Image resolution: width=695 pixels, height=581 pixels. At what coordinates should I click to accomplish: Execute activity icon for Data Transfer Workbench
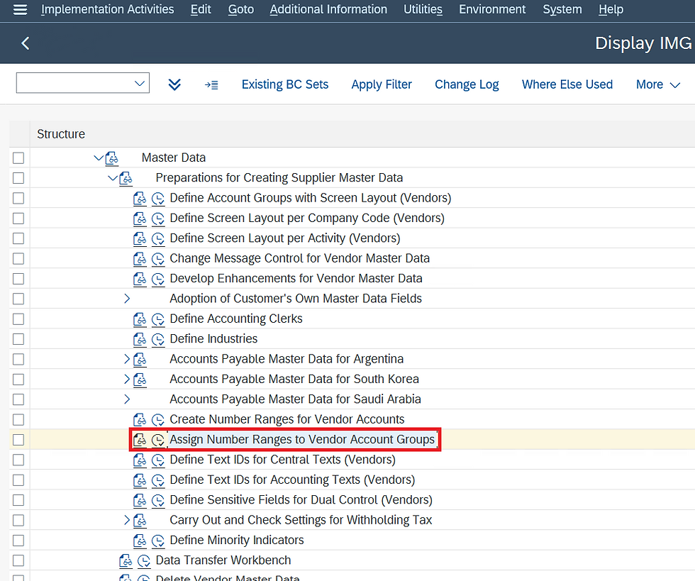pos(143,560)
